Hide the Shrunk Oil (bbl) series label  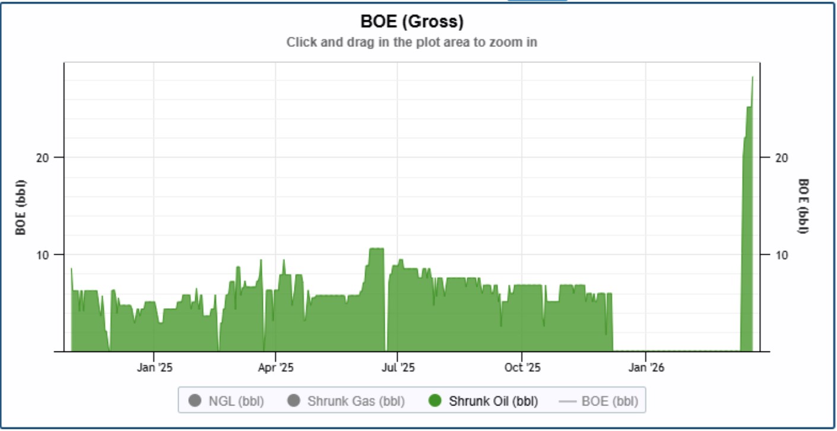click(493, 401)
